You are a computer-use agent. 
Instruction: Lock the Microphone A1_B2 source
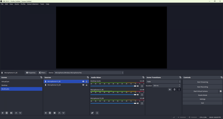click(x=86, y=81)
